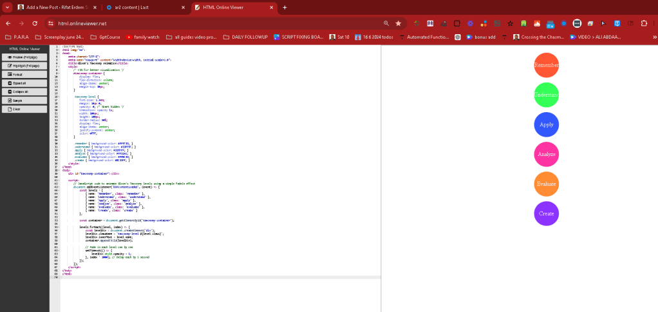Reload the page with refresh icon
This screenshot has width=658, height=312.
tap(35, 23)
